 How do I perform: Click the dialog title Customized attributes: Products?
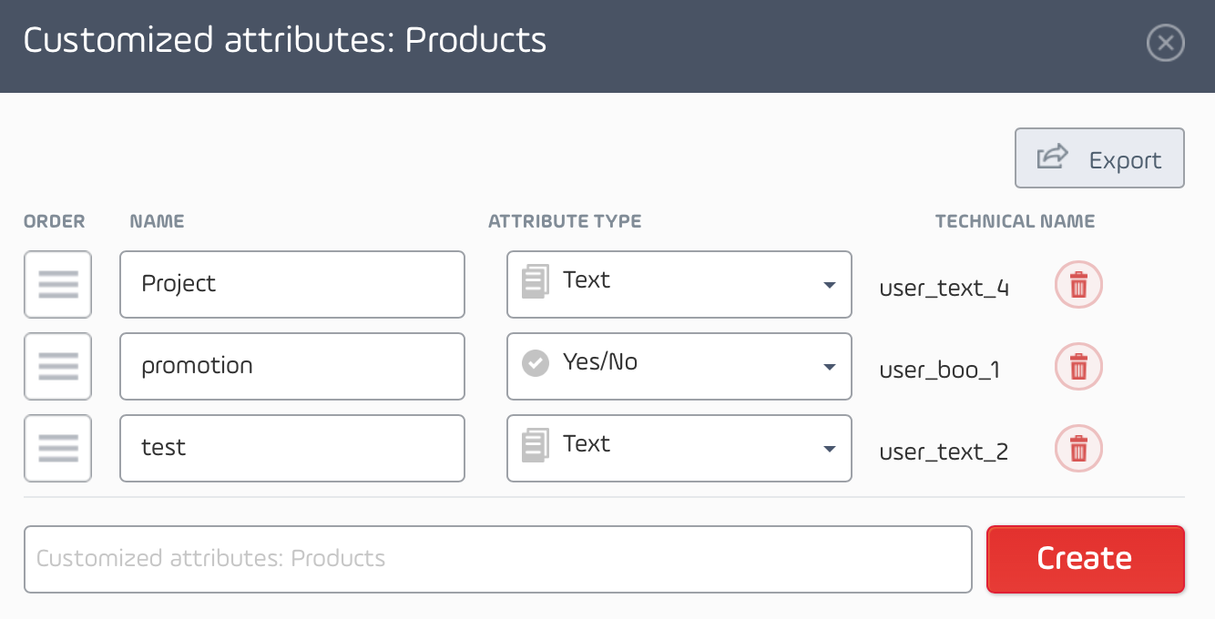pos(285,41)
